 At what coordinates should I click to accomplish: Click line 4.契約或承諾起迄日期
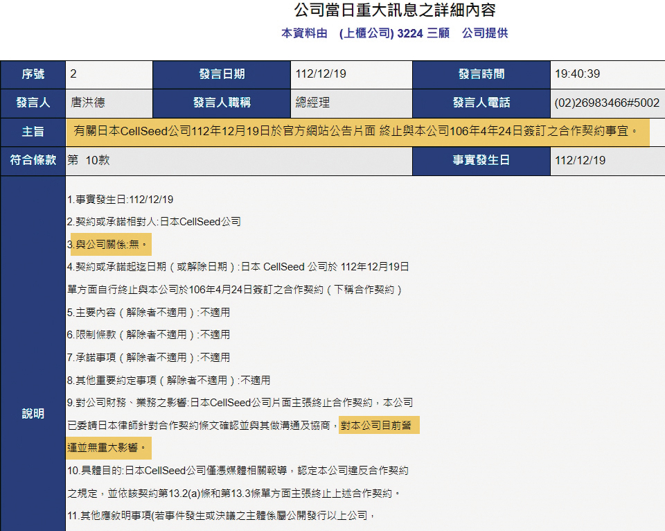[x=238, y=267]
